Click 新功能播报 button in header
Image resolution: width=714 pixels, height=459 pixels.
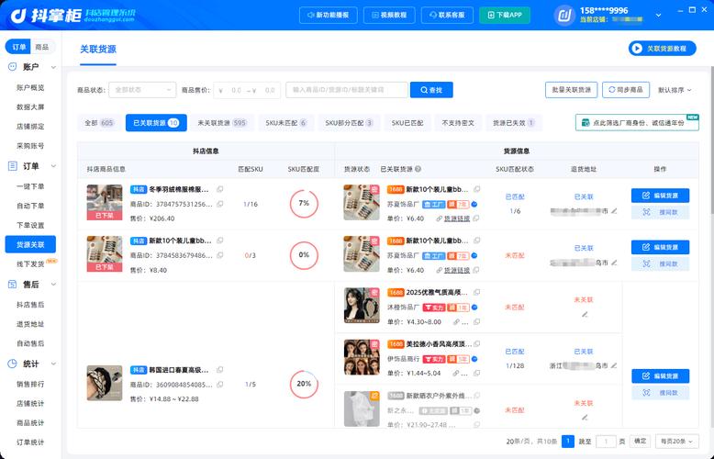click(x=329, y=15)
